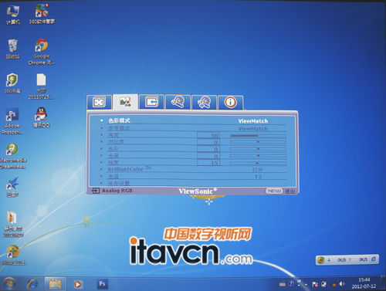This screenshot has height=291, width=386.
Task: Open the Information tab with i icon
Action: pos(230,102)
